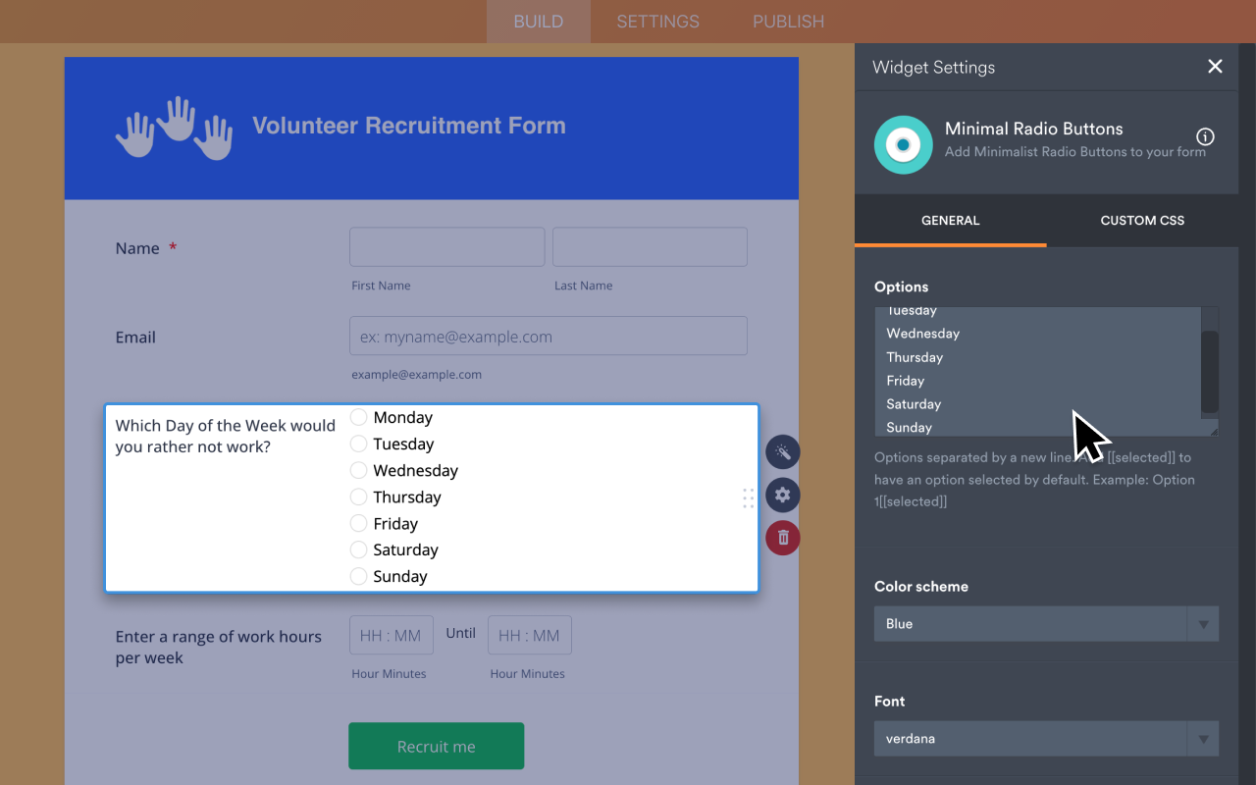Open the widget settings gear icon
This screenshot has width=1256, height=785.
coord(782,495)
